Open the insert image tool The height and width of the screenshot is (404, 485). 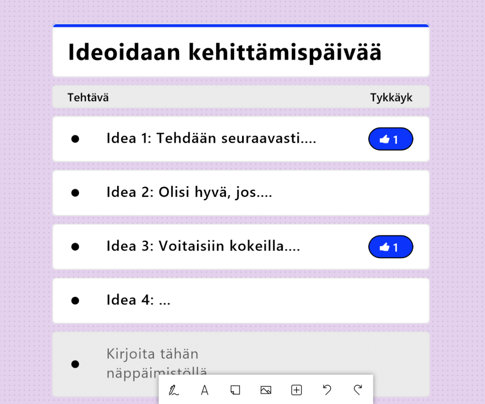pos(266,390)
